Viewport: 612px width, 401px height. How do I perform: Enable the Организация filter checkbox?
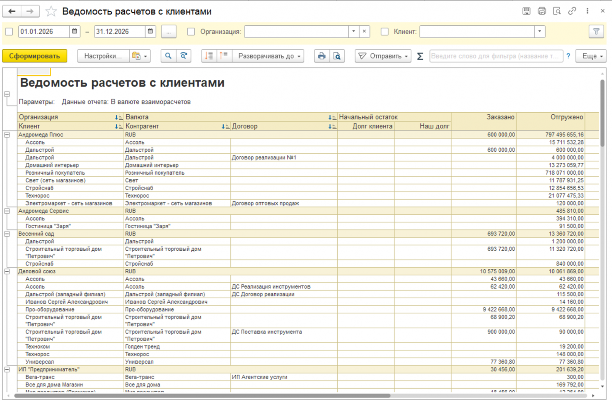point(191,32)
